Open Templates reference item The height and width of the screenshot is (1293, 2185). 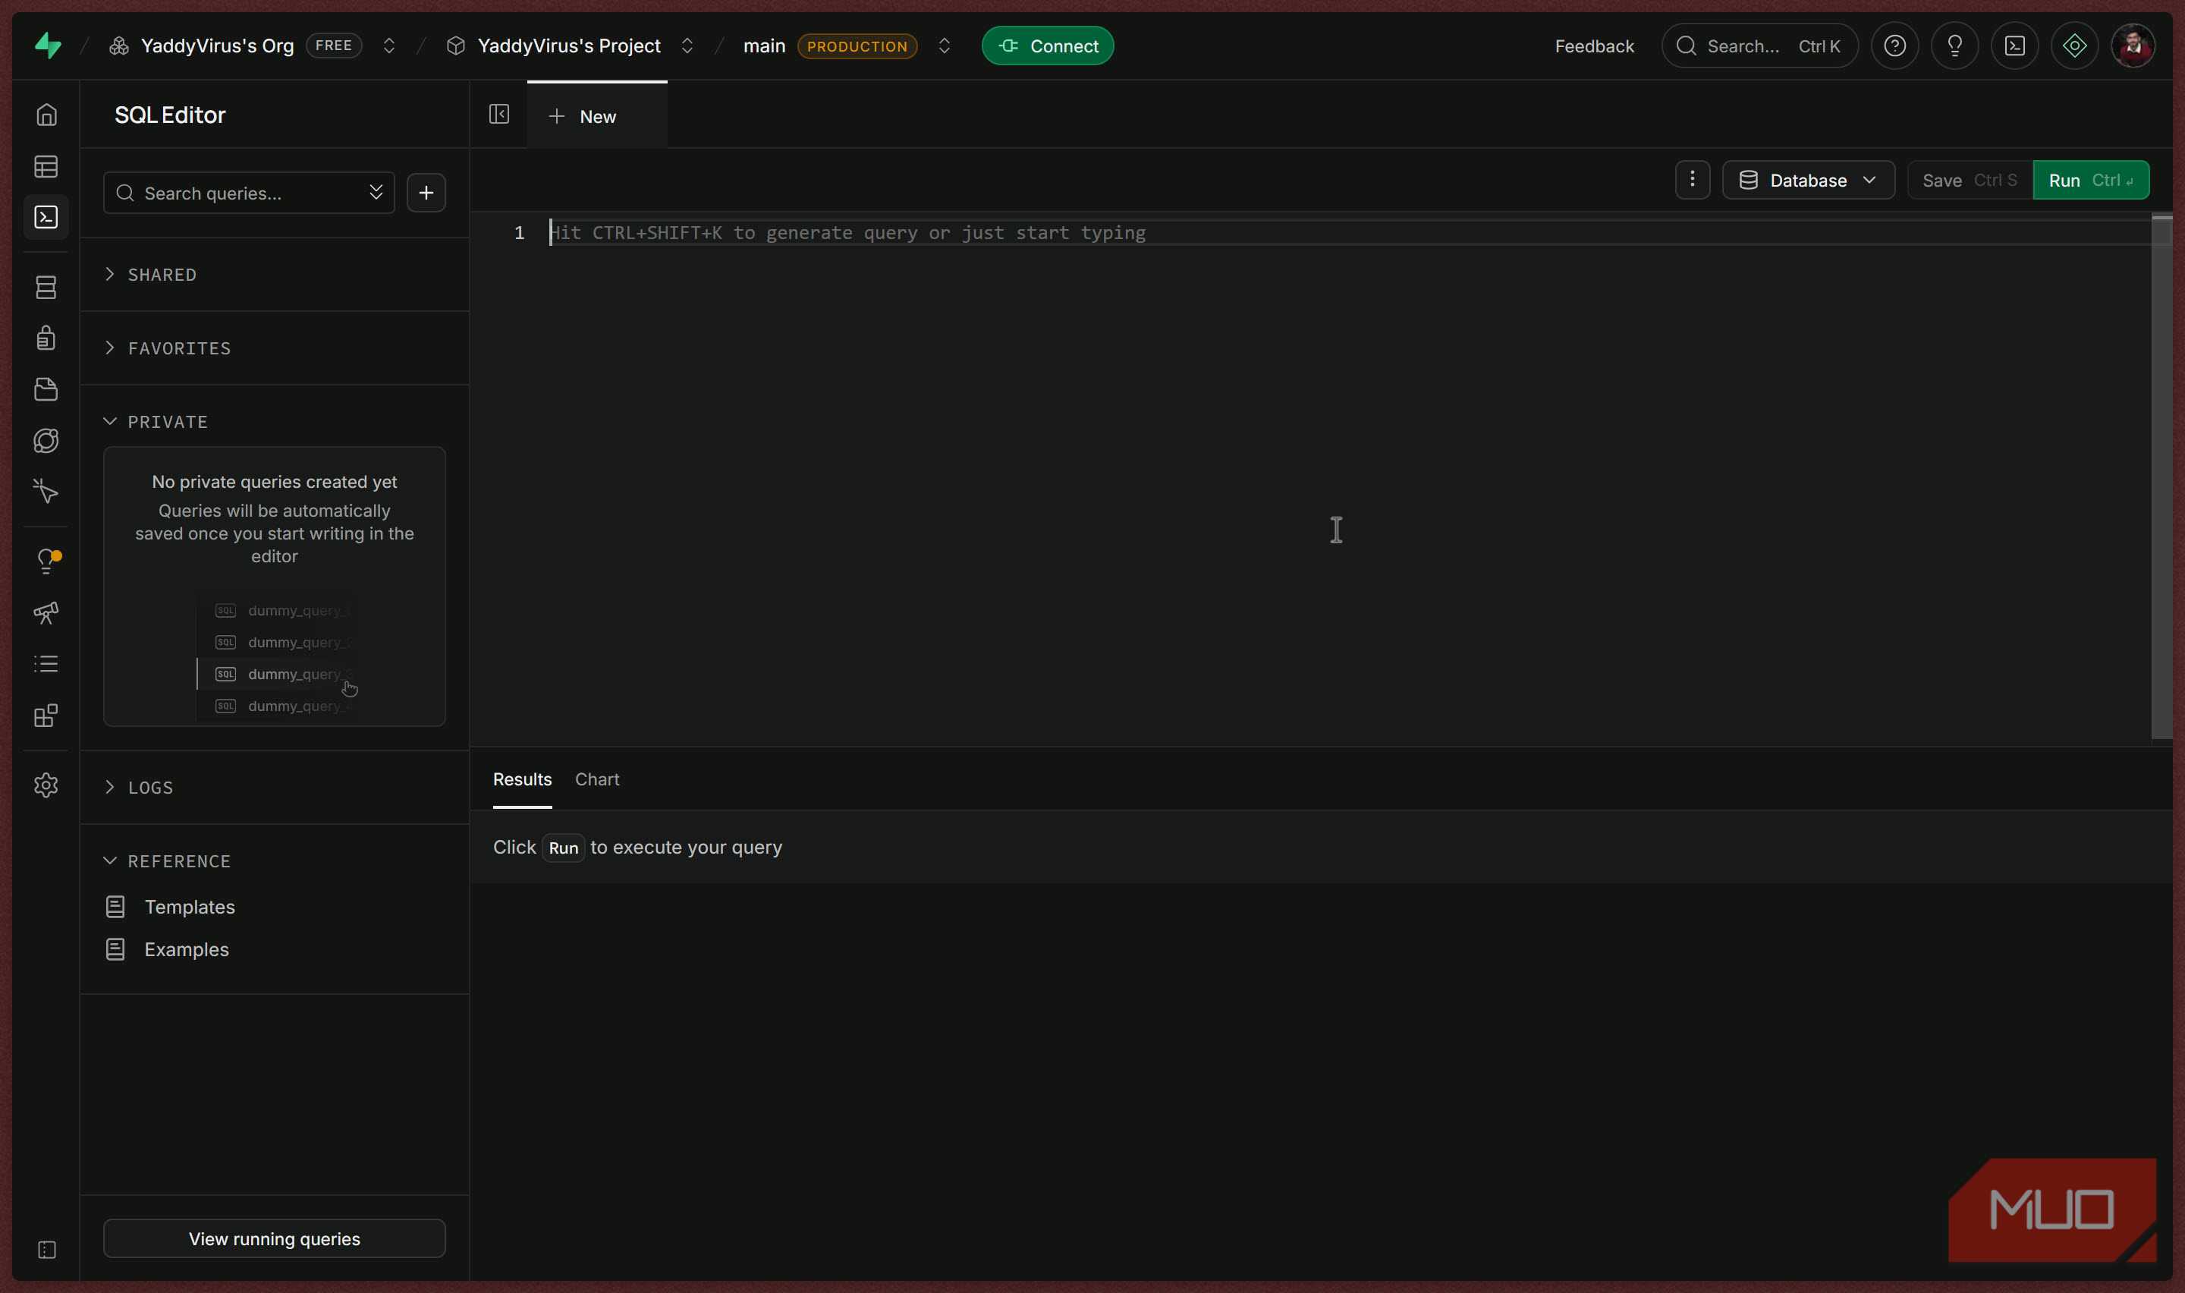pyautogui.click(x=275, y=906)
